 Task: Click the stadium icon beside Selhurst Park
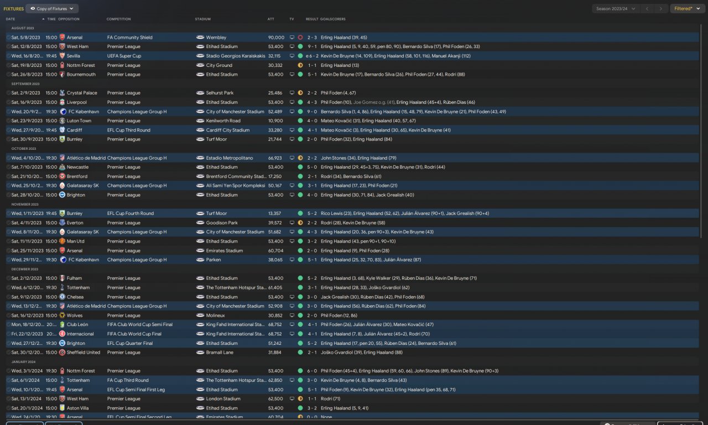click(200, 93)
